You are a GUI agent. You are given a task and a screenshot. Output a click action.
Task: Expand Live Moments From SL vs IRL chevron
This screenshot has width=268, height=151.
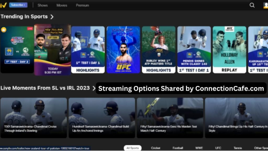click(x=94, y=88)
